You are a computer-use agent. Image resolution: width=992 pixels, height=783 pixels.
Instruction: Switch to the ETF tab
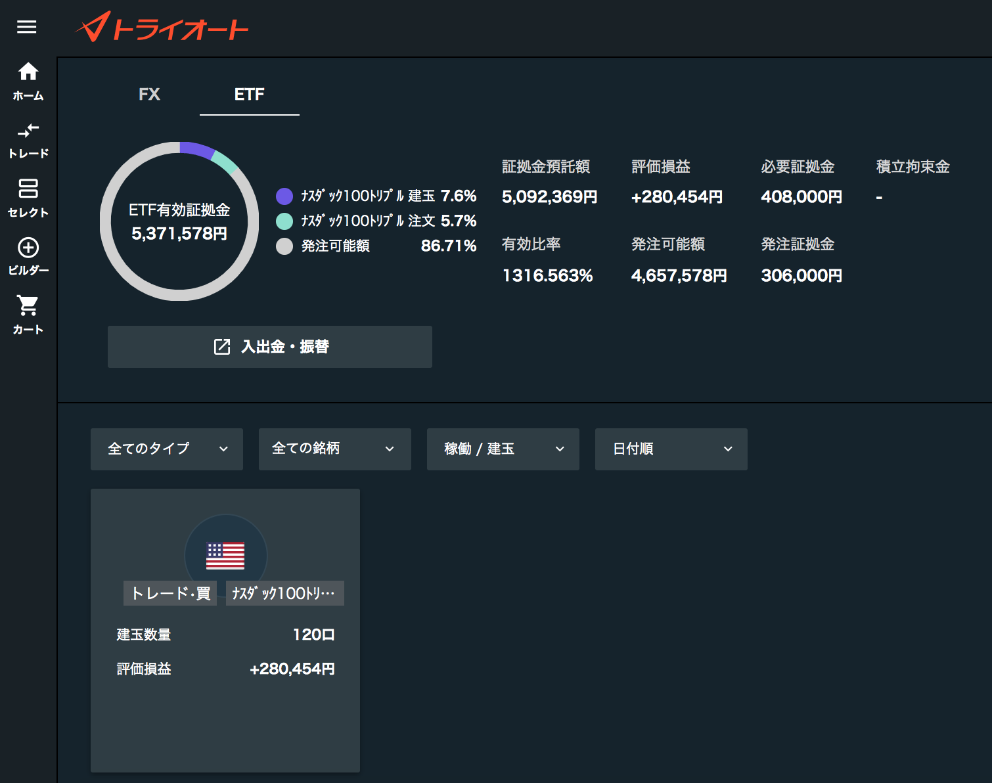(250, 95)
